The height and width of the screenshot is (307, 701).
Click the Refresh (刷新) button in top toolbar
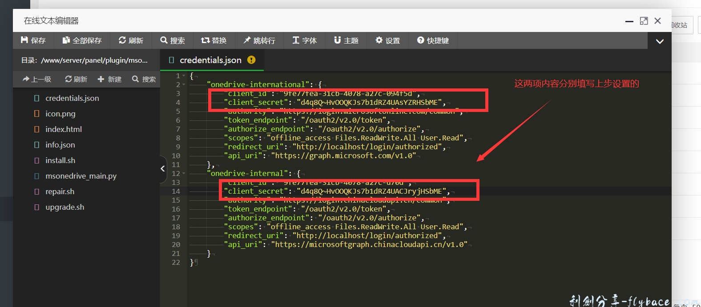(x=131, y=40)
